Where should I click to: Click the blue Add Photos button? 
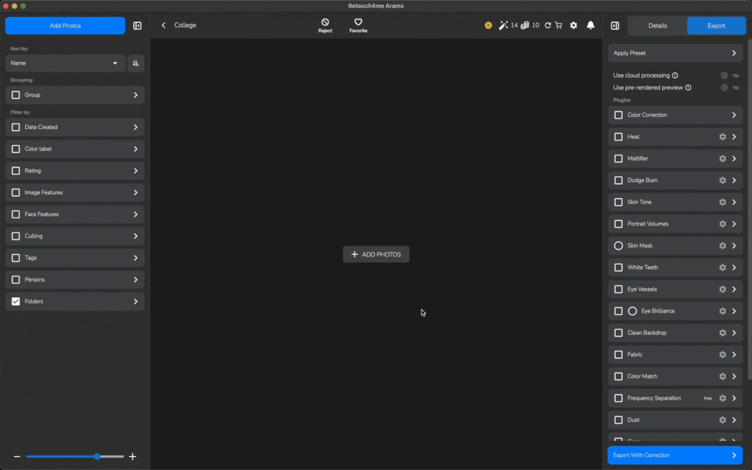click(x=65, y=25)
